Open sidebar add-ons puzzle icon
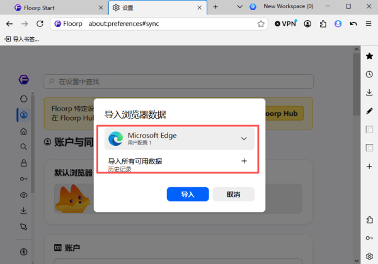Viewport: 378px width, 264px height. tap(369, 220)
